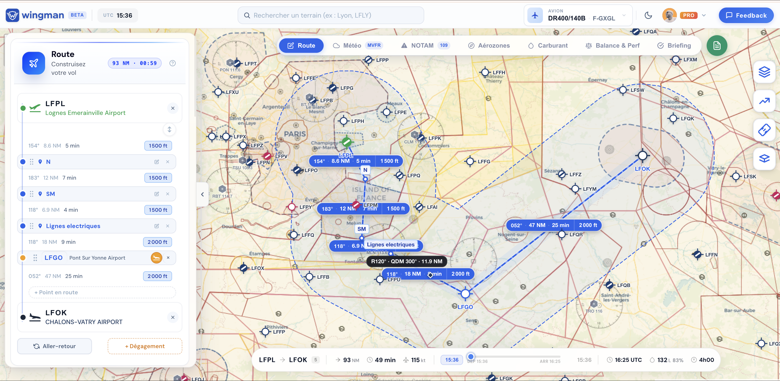Click the LFFH airfield icon on map
This screenshot has height=381, width=780.
click(485, 72)
